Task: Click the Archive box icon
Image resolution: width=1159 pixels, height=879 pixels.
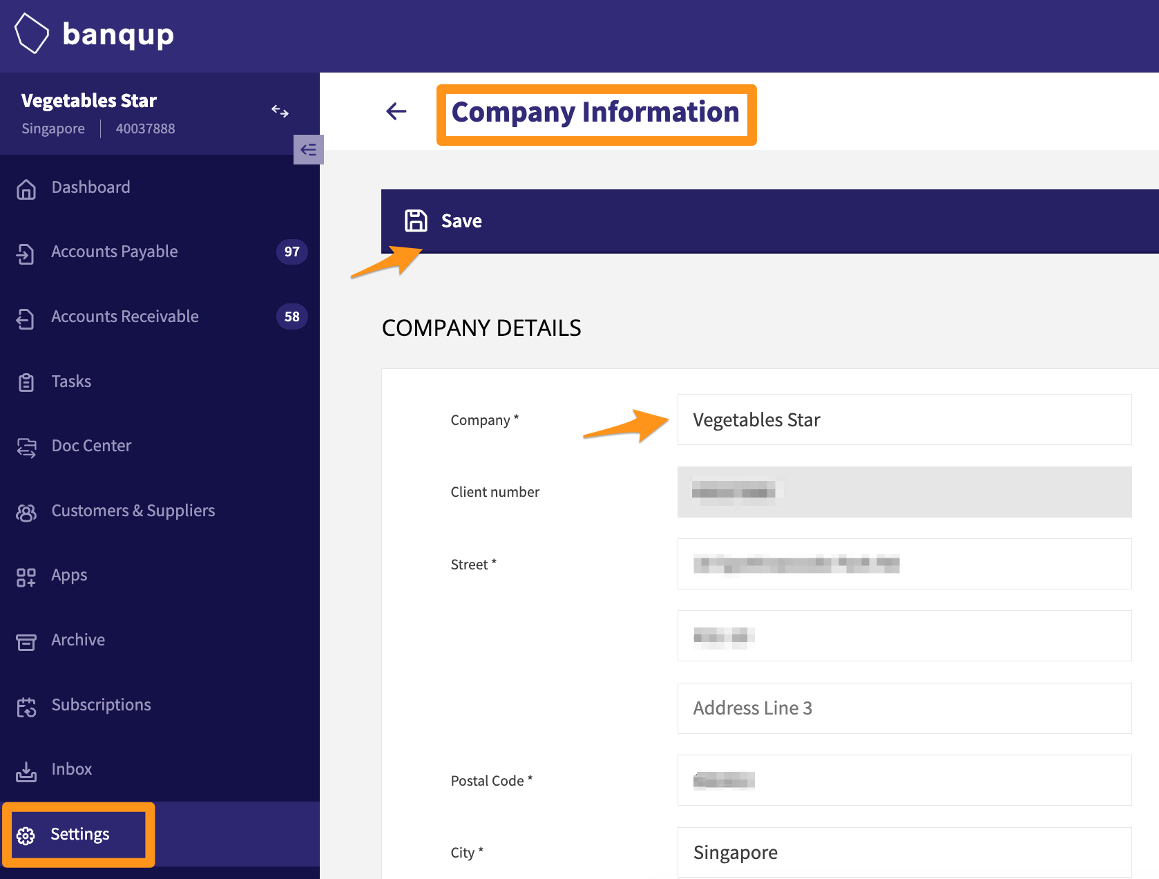Action: pos(26,642)
